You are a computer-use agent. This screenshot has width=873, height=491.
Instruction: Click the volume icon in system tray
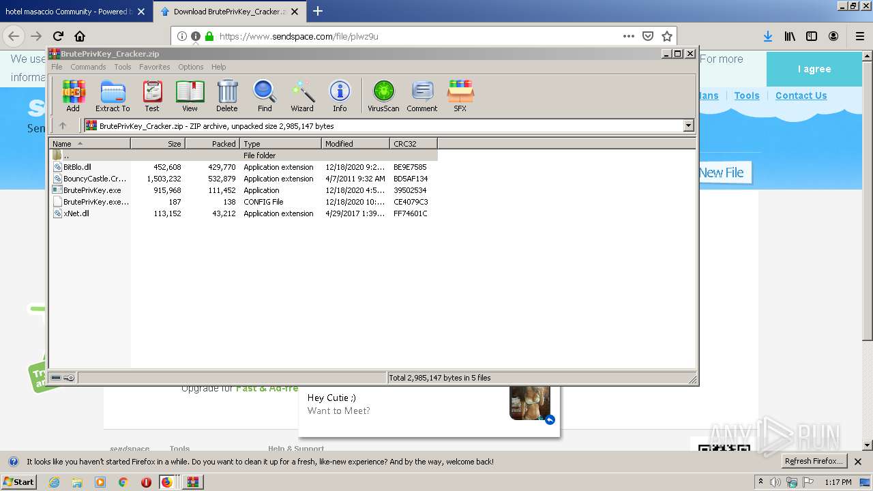point(775,482)
